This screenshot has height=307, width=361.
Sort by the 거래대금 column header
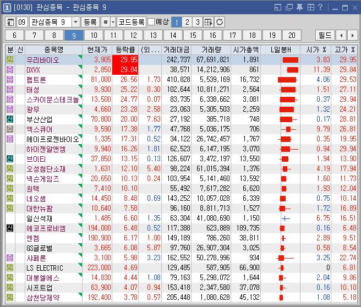176,50
